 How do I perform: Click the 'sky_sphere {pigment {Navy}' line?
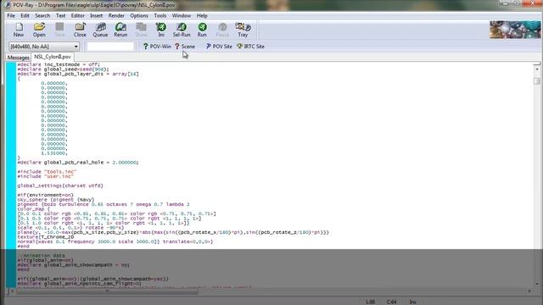tap(56, 200)
